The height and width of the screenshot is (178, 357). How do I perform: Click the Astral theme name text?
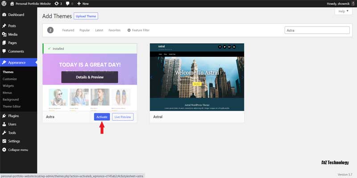[158, 117]
